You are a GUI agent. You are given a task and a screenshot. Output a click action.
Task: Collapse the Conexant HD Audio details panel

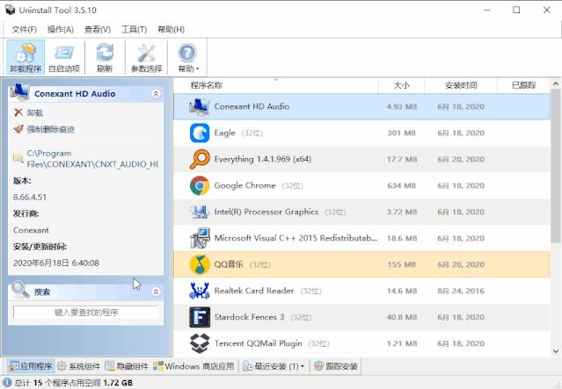click(157, 94)
